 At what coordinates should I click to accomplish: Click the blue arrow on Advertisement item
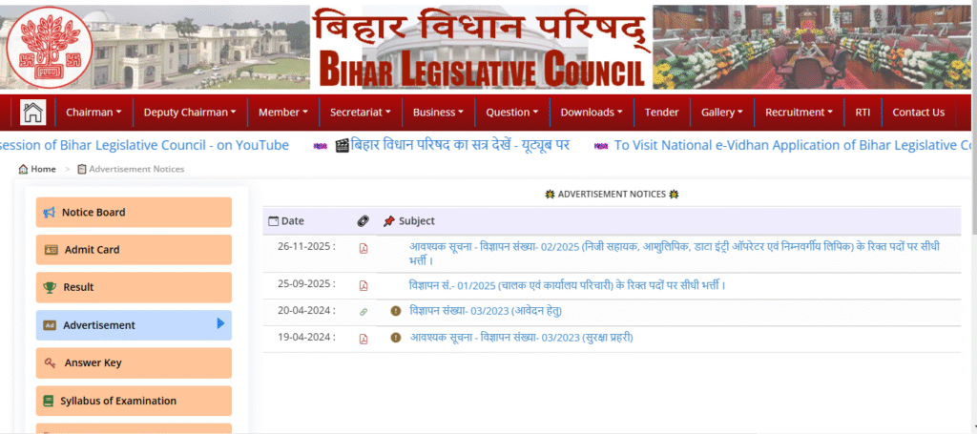[x=220, y=323]
